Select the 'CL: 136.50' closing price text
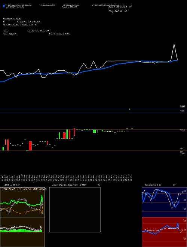The width and height of the screenshot is (187, 247). click(x=70, y=7)
